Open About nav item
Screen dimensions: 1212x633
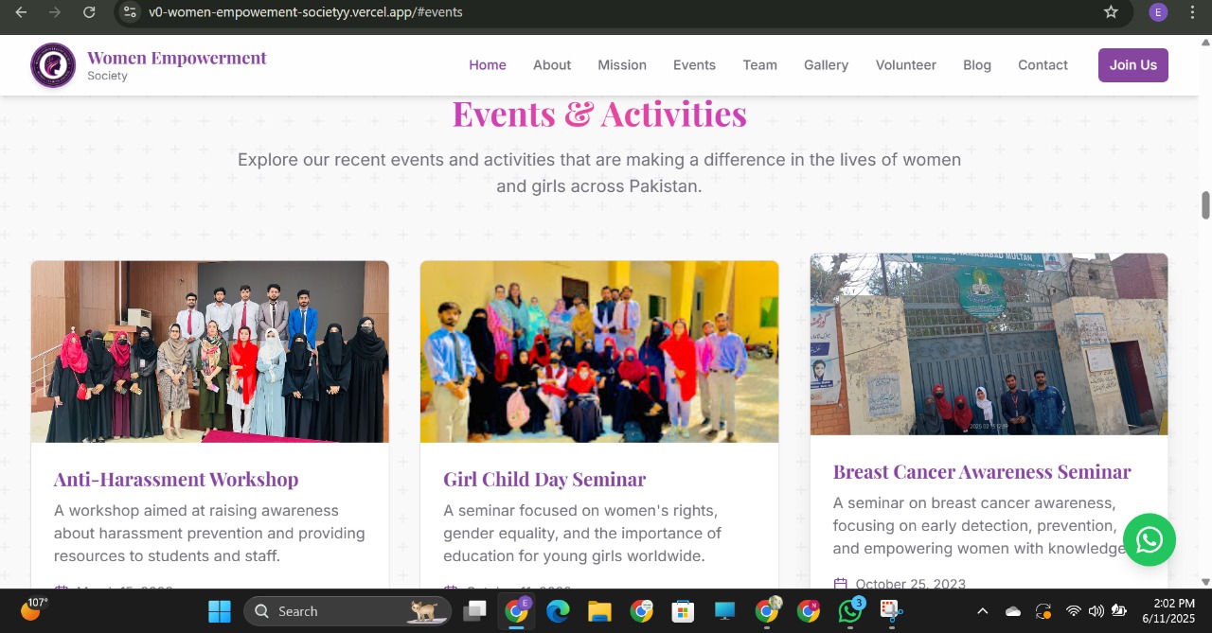click(552, 65)
